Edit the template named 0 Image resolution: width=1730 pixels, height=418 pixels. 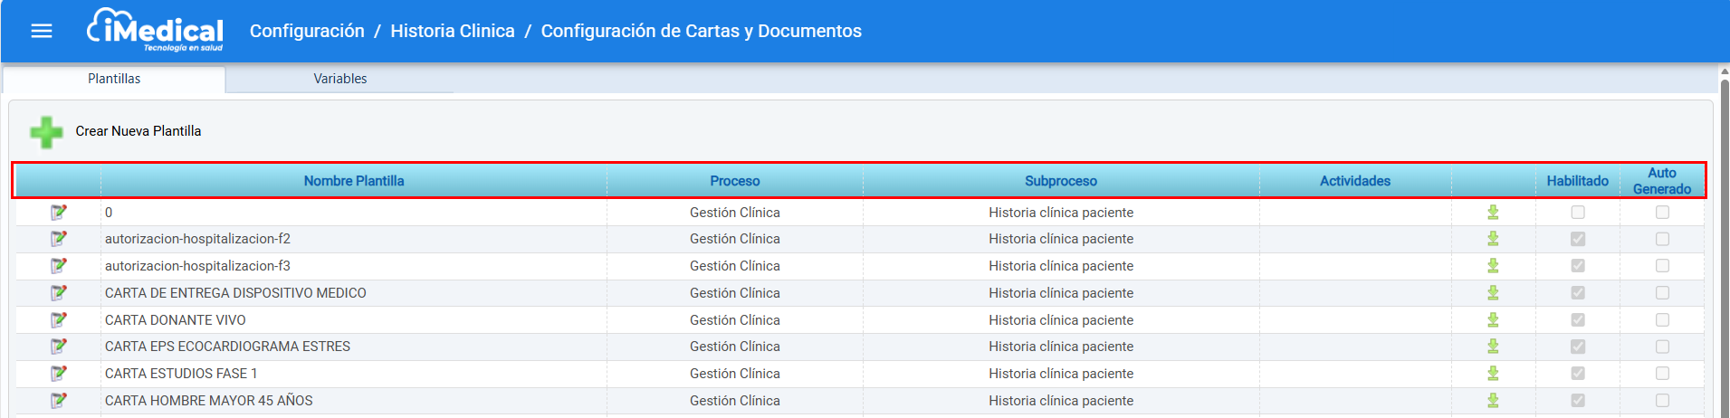[59, 213]
